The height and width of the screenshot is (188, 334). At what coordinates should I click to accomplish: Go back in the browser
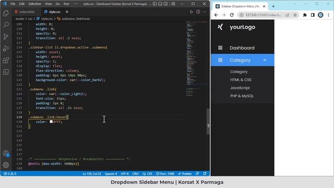click(216, 15)
